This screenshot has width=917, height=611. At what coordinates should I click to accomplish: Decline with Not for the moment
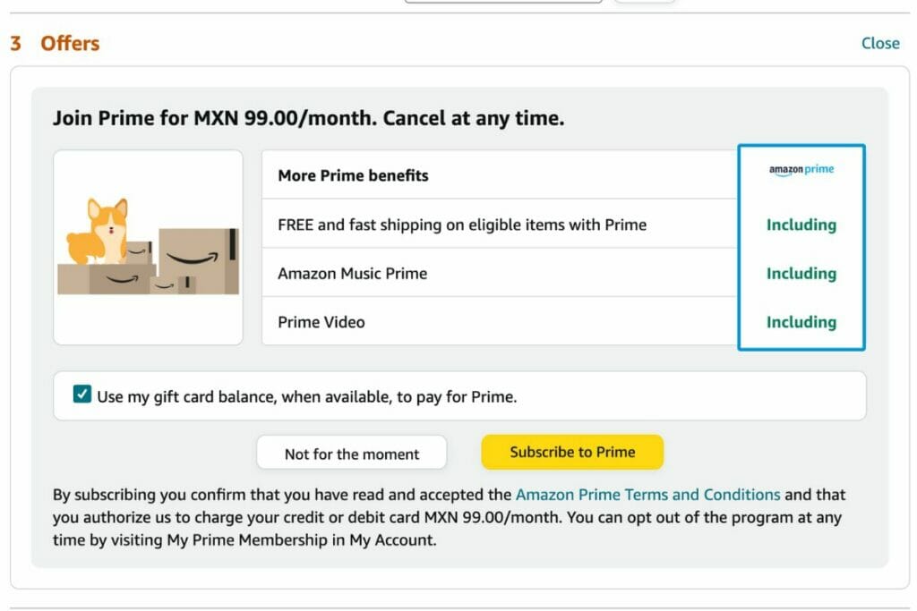(x=351, y=454)
